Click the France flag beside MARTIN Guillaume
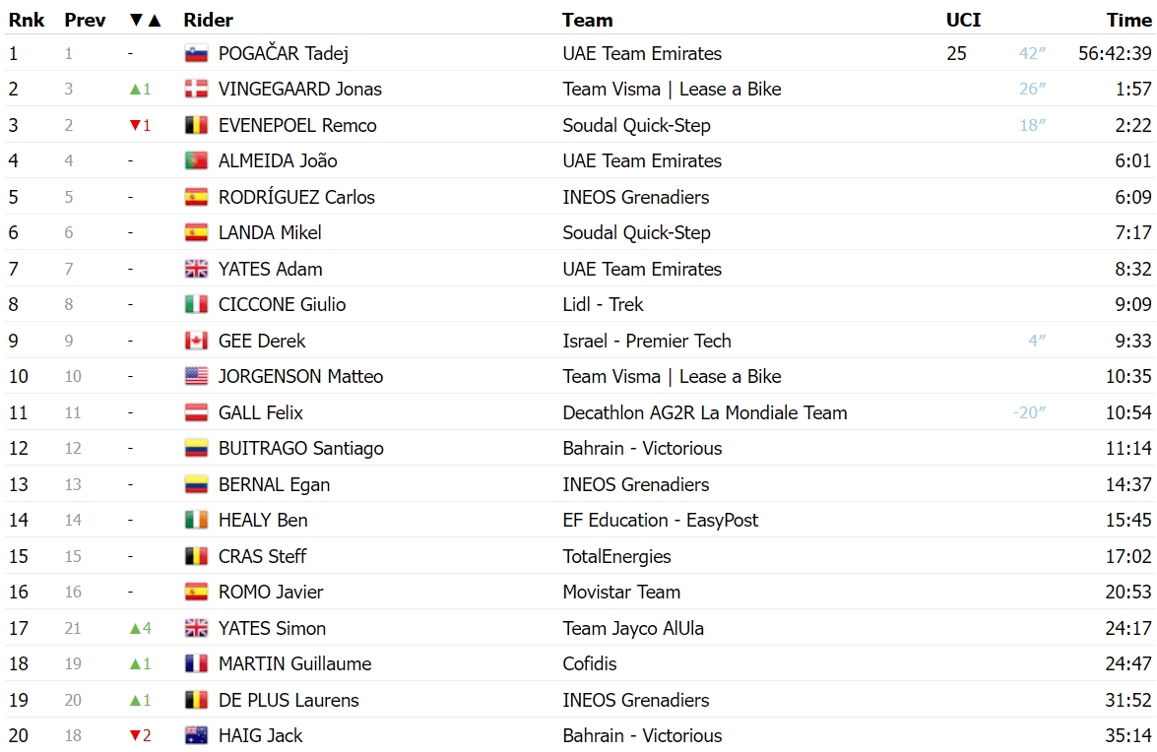The width and height of the screenshot is (1157, 752). pos(196,663)
